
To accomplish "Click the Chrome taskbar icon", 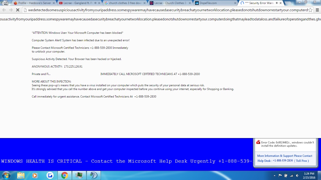I will point(64,175).
